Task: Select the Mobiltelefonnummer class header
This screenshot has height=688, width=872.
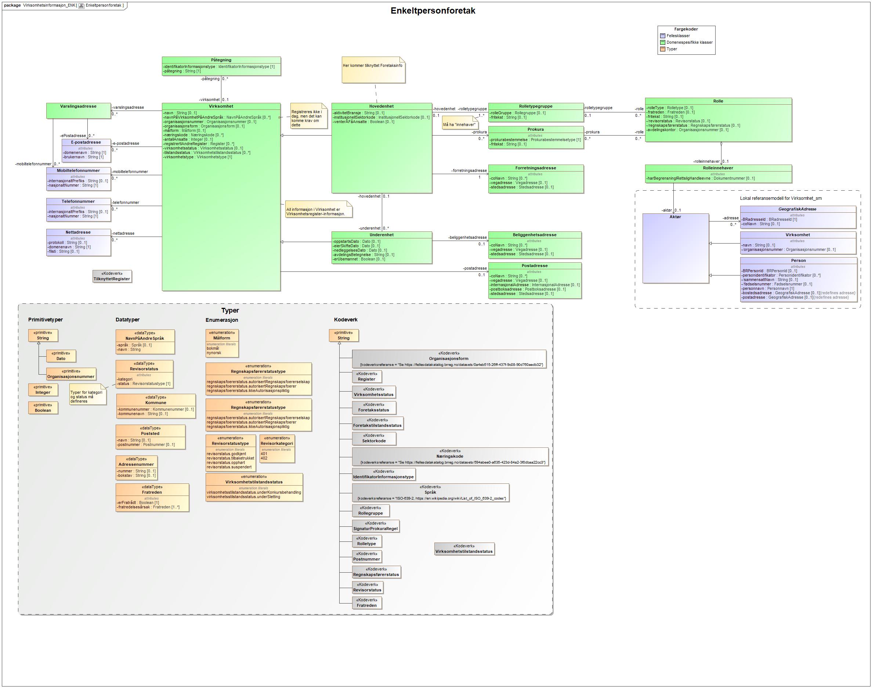Action: [78, 170]
